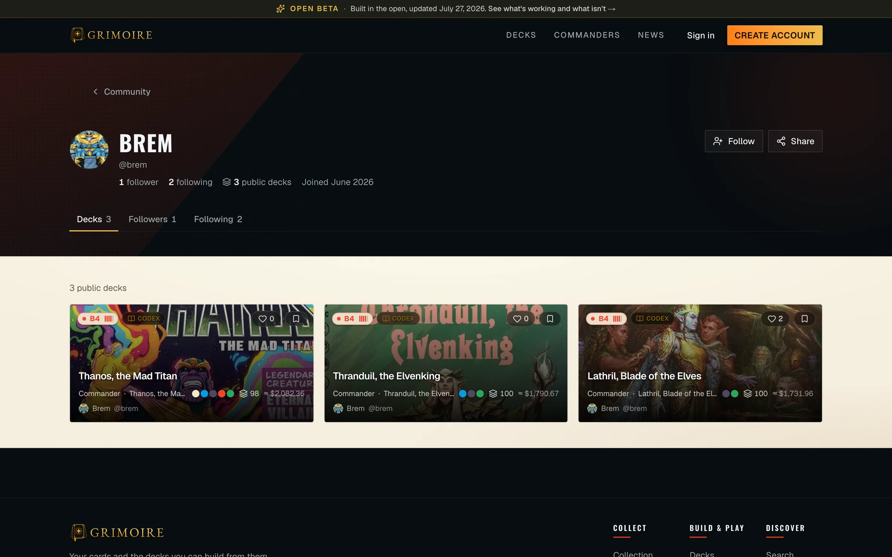Screen dimensions: 892x557
Task: Click the 'Collect' footer column heading
Action: (x=630, y=528)
